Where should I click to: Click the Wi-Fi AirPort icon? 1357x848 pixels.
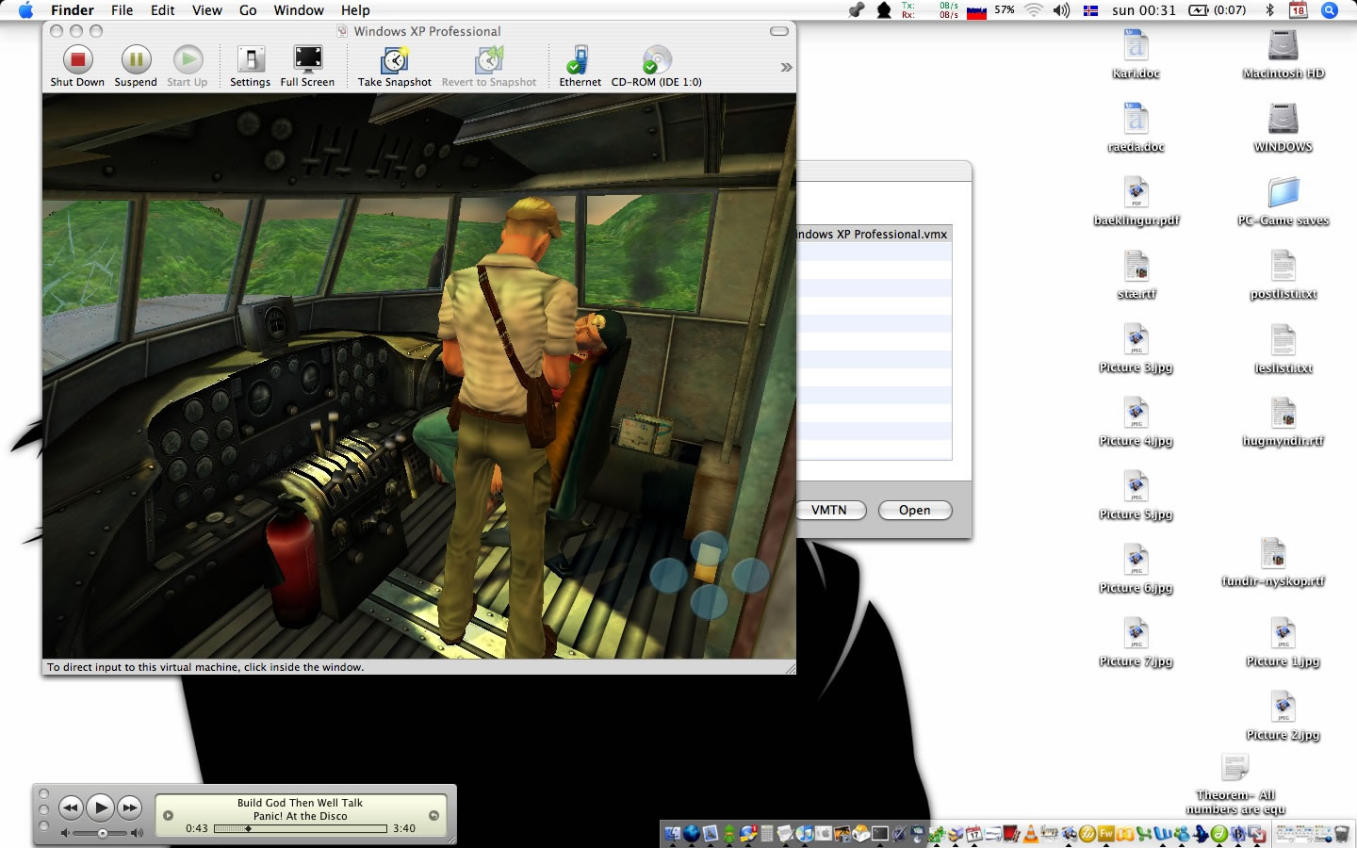pos(1034,10)
